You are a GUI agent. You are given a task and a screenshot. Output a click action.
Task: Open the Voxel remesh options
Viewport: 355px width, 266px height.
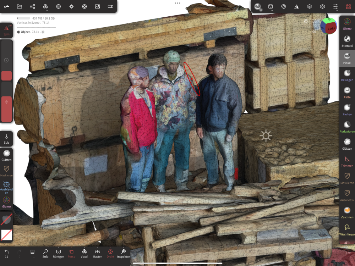tap(84, 253)
